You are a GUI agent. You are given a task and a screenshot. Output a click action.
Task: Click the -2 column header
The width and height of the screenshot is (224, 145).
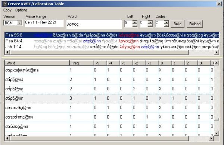click(139, 63)
